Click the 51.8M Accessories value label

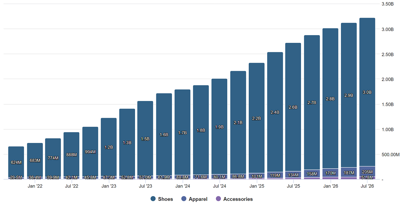(x=367, y=177)
